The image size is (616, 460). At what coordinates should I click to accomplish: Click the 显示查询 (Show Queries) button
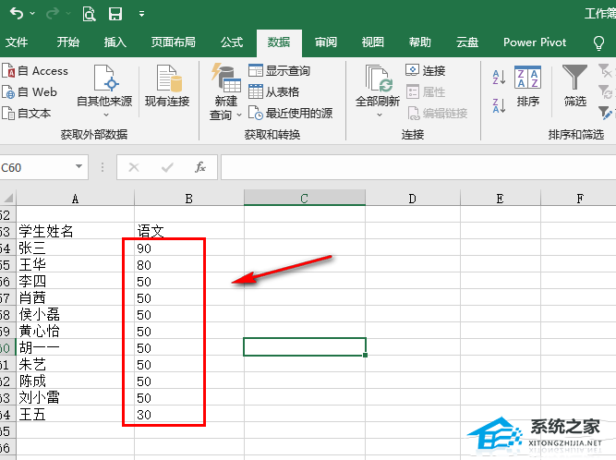(280, 71)
